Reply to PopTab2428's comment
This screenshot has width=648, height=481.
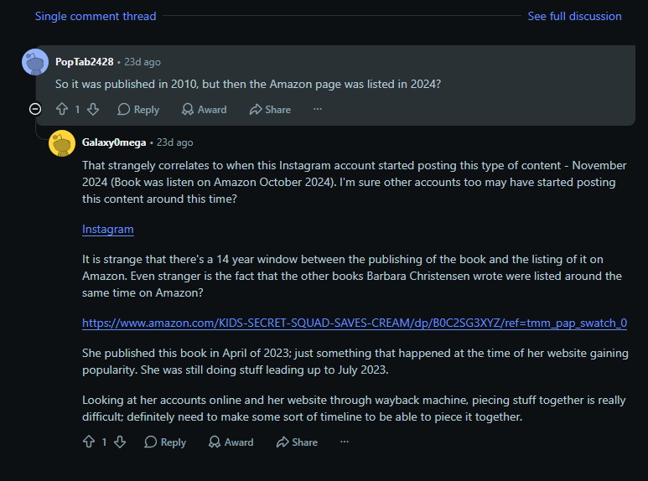pos(138,109)
